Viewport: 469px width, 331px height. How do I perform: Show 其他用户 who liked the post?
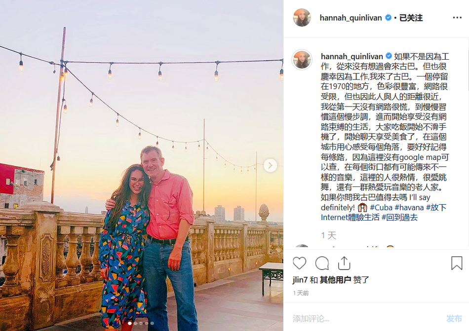click(335, 280)
